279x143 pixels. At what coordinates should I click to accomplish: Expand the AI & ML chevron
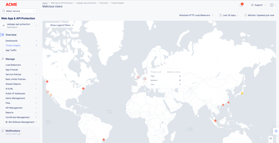[x=36, y=89]
